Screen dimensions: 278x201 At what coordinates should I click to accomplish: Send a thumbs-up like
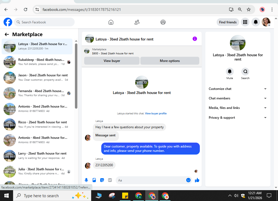(197, 180)
